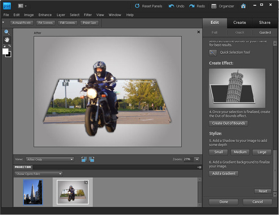
Task: Apply the Medium shadow button
Action: pyautogui.click(x=240, y=152)
